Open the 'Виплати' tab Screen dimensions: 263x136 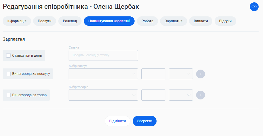(x=201, y=21)
